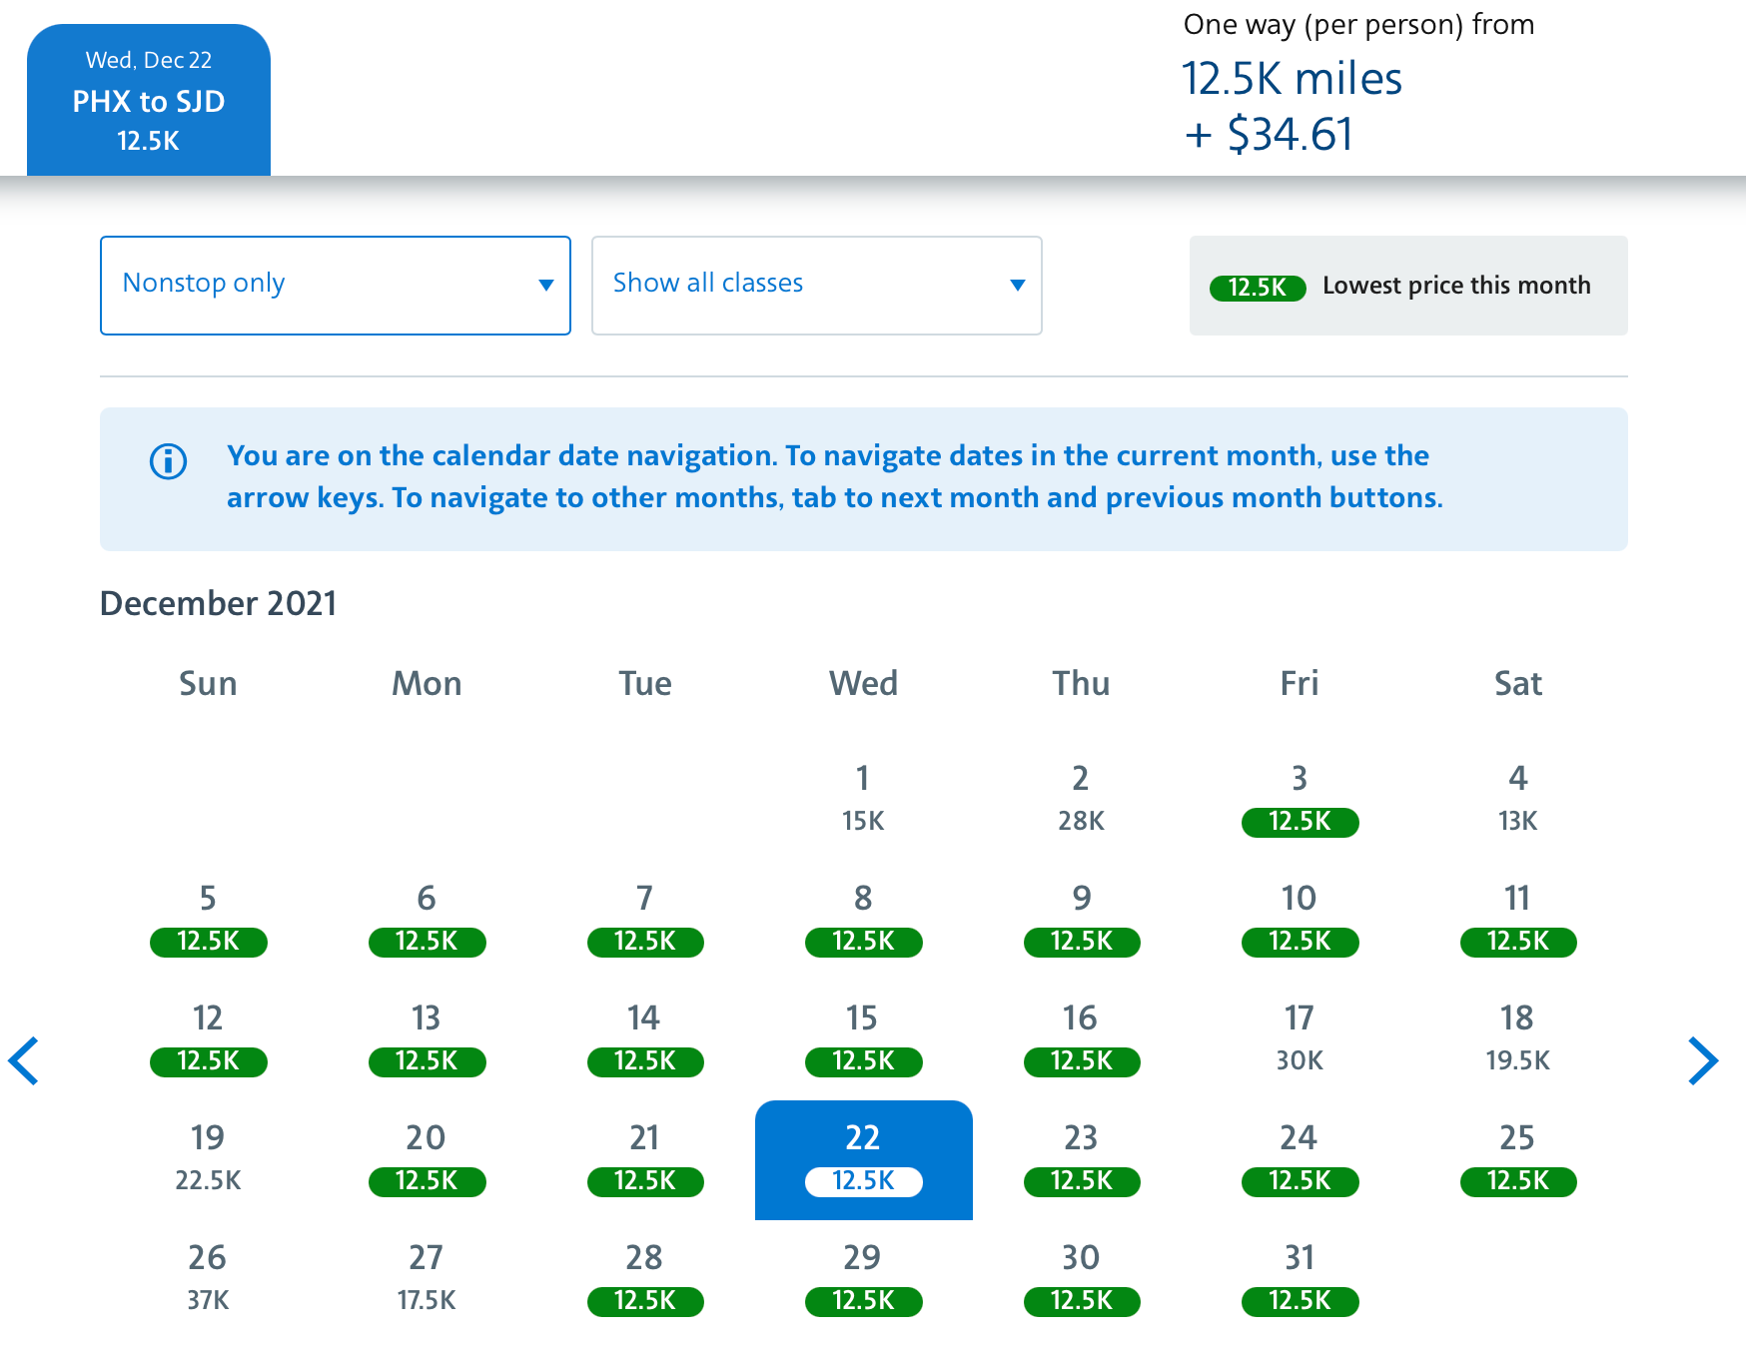Select December 1 priced at 15K

point(863,799)
